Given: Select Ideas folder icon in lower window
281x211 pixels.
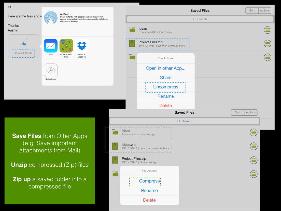Looking at the screenshot, I should click(115, 132).
